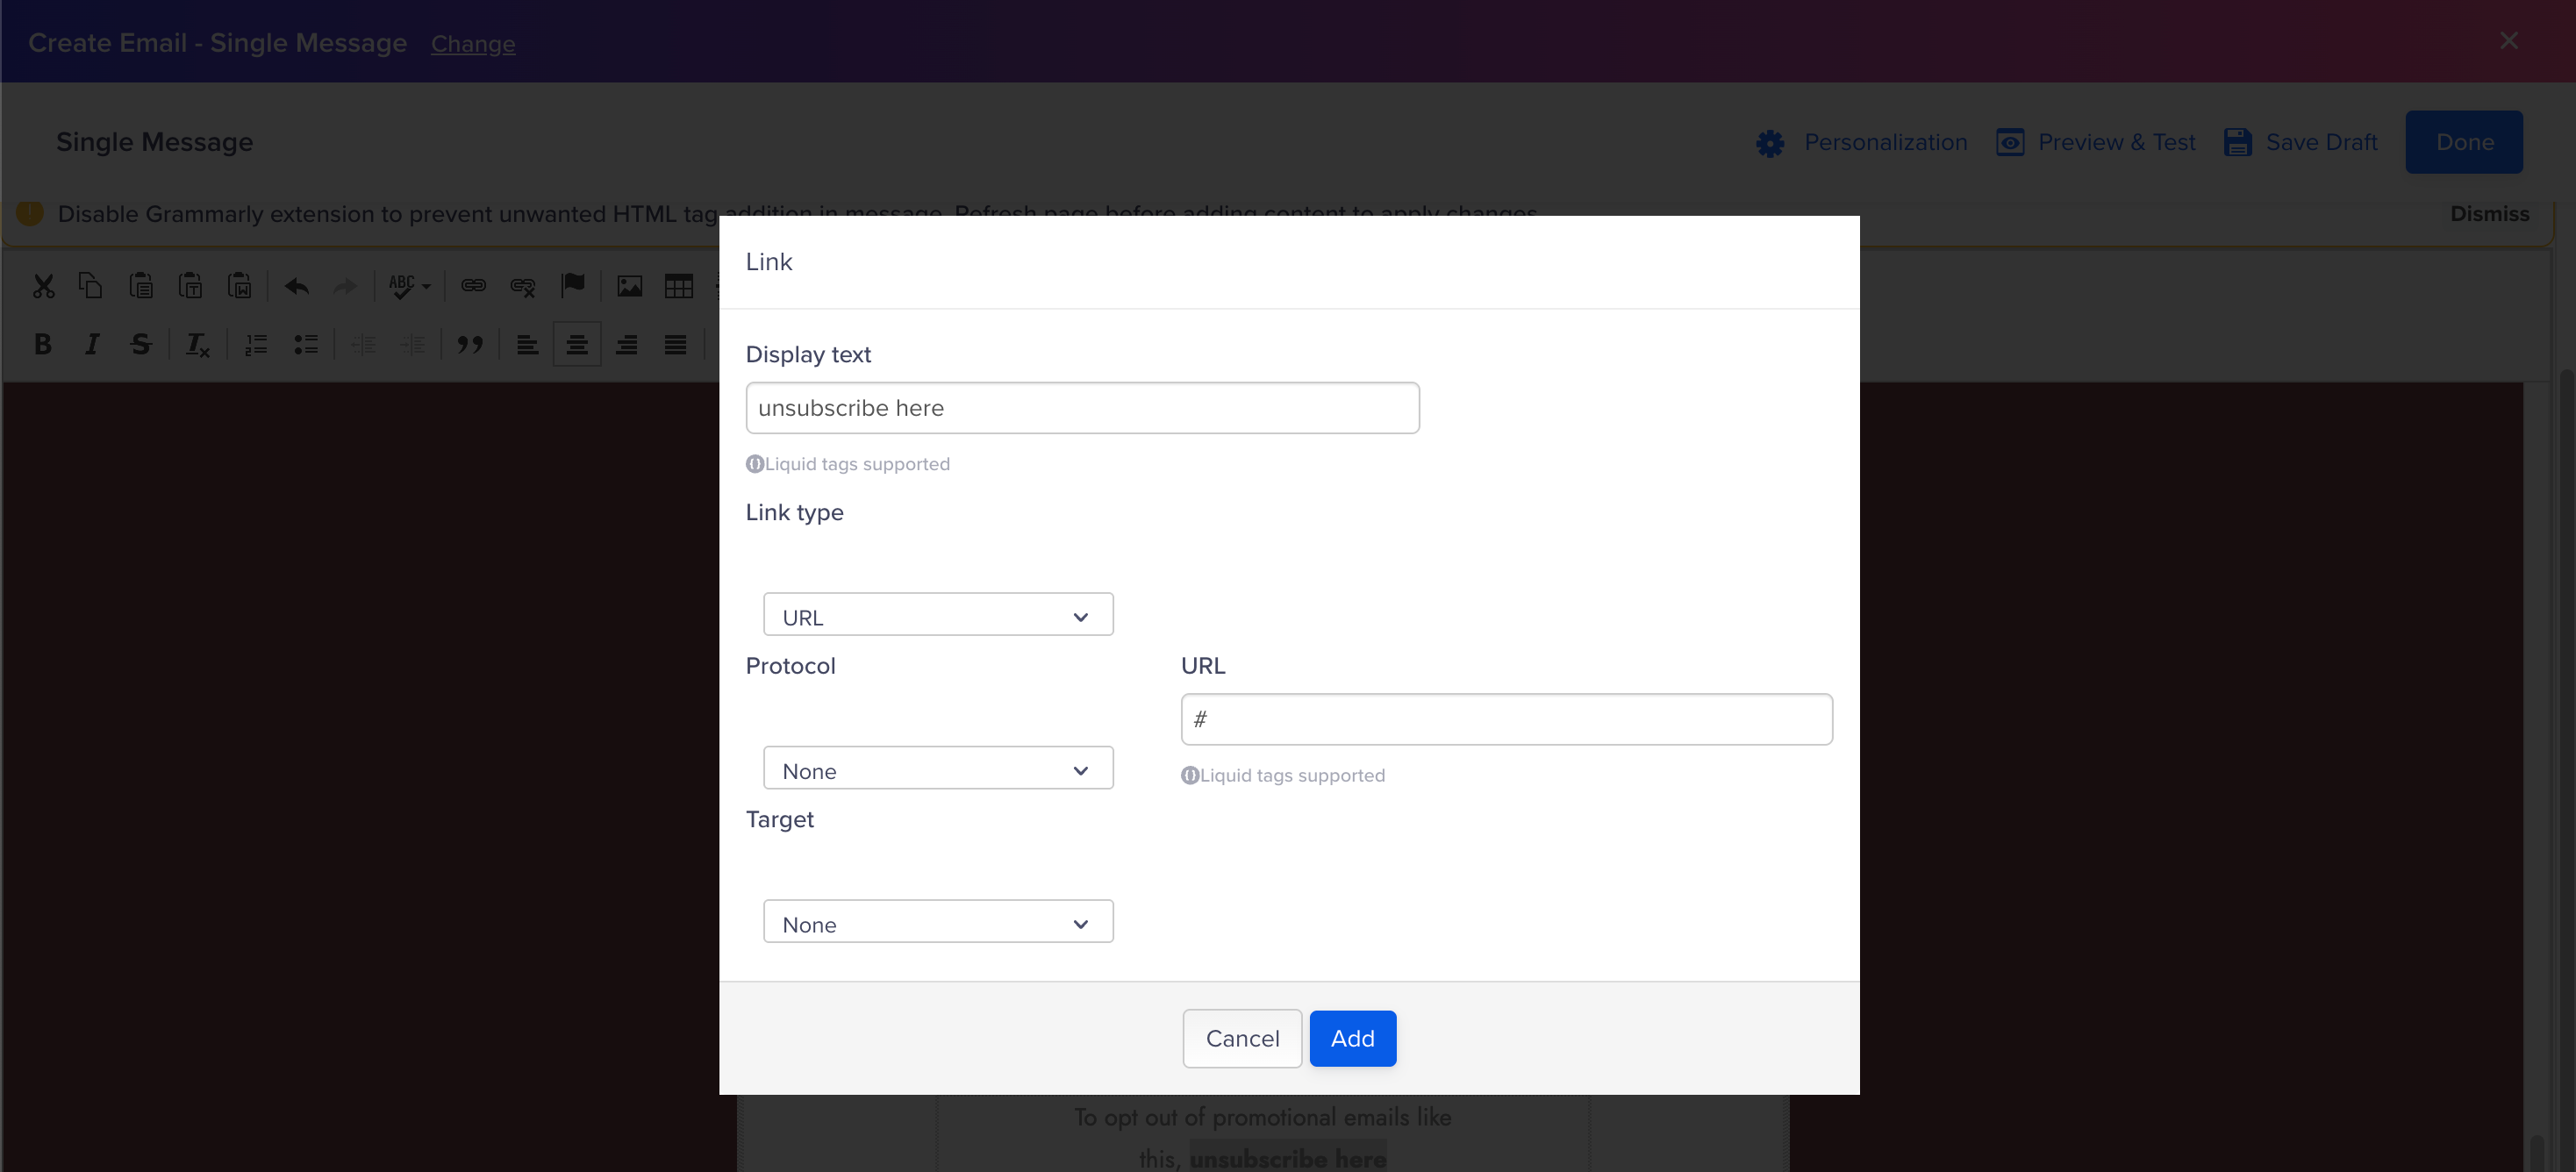Click the Personalization gear icon

(x=1770, y=143)
